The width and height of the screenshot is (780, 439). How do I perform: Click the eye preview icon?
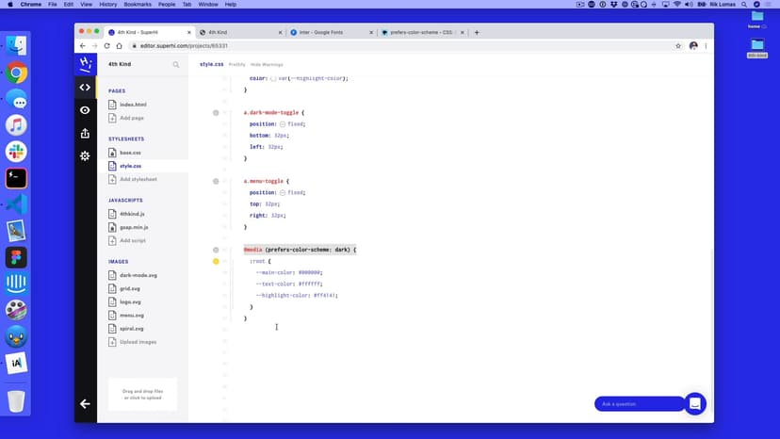(85, 110)
